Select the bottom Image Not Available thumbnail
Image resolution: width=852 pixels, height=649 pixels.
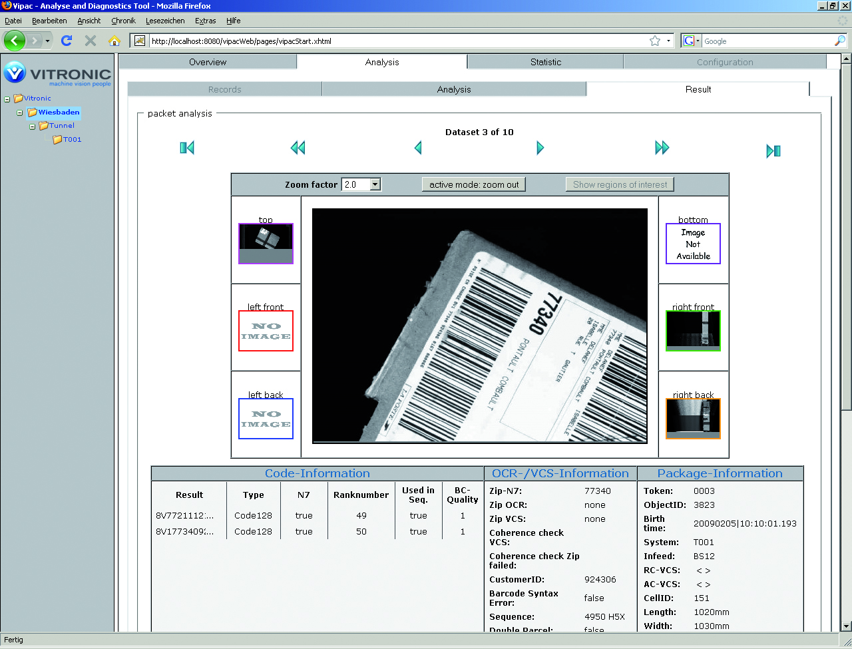(x=693, y=244)
